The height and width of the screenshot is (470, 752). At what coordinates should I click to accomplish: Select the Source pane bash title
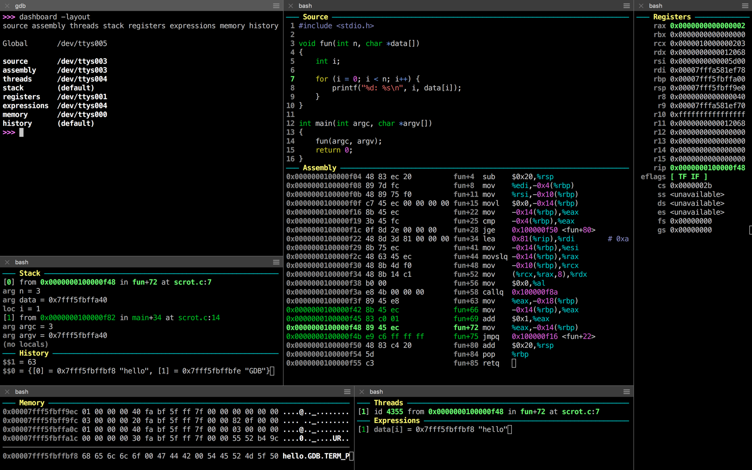tap(305, 6)
